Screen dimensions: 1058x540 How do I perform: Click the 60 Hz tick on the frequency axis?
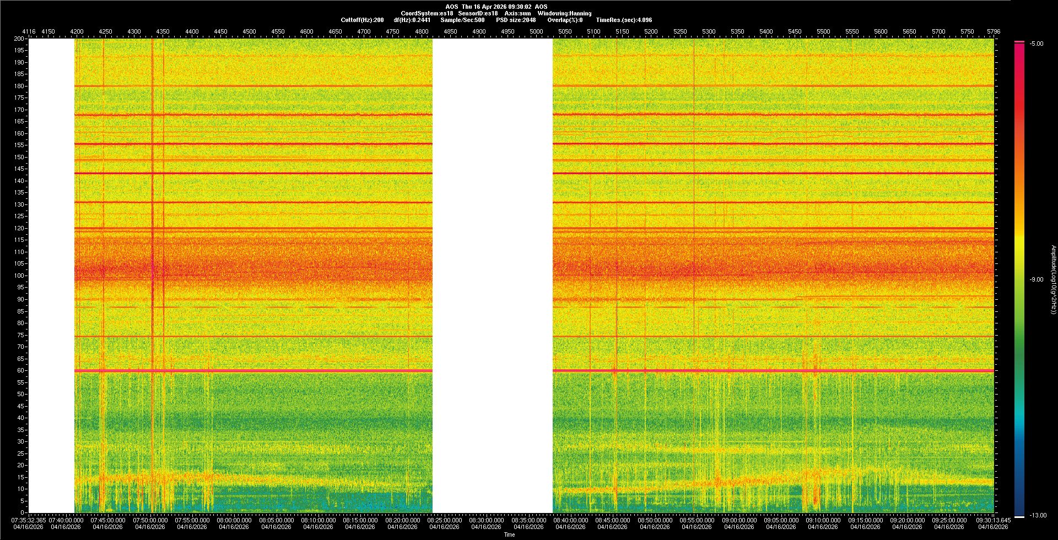20,371
